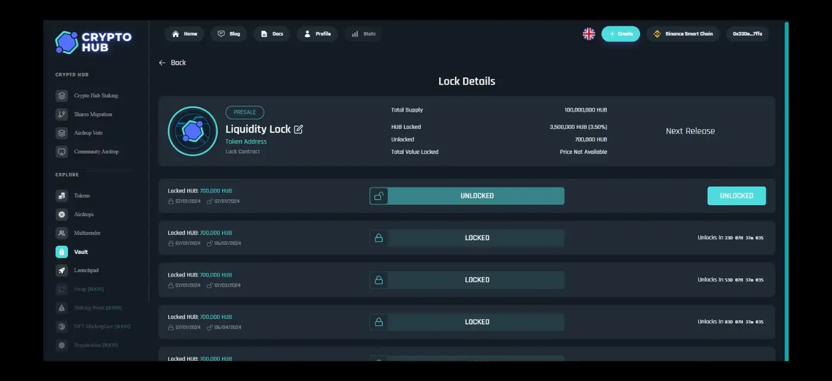
Task: Open the Launchpad rocket icon
Action: pyautogui.click(x=62, y=271)
